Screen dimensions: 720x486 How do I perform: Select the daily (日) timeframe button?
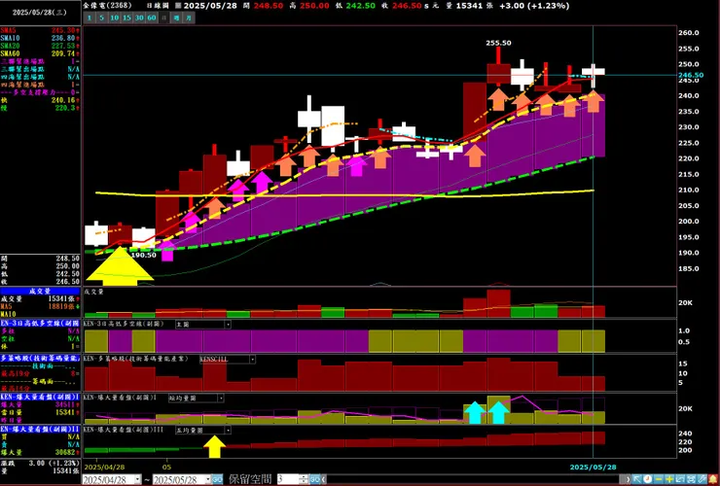pos(163,17)
